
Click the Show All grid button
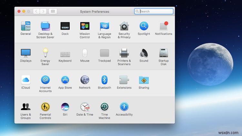[53, 11]
